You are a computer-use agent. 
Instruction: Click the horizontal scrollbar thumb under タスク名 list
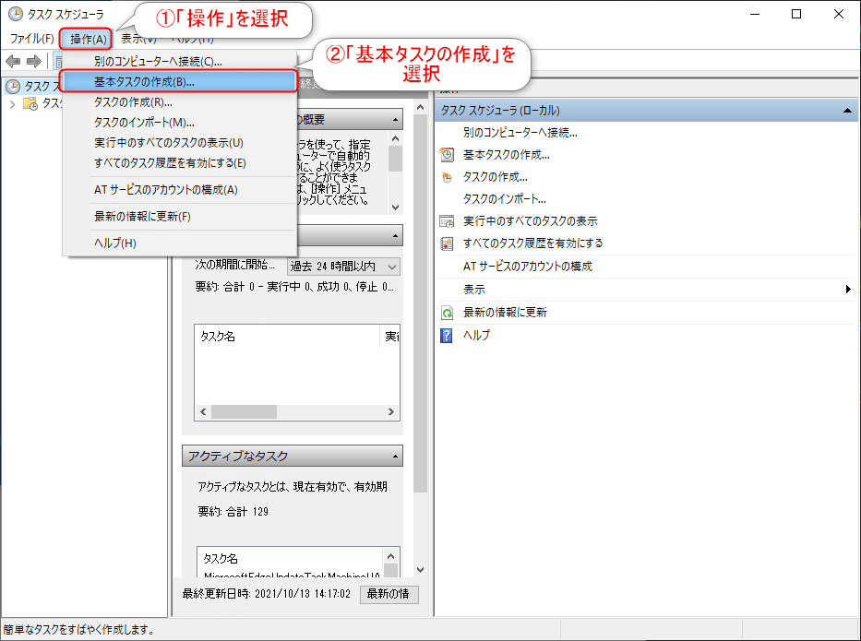tap(244, 411)
